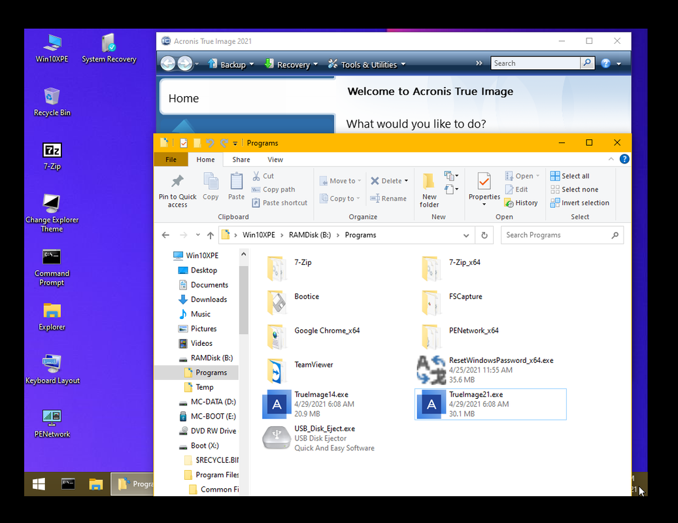Select the 7-Zip desktop icon
This screenshot has width=678, height=523.
click(52, 156)
